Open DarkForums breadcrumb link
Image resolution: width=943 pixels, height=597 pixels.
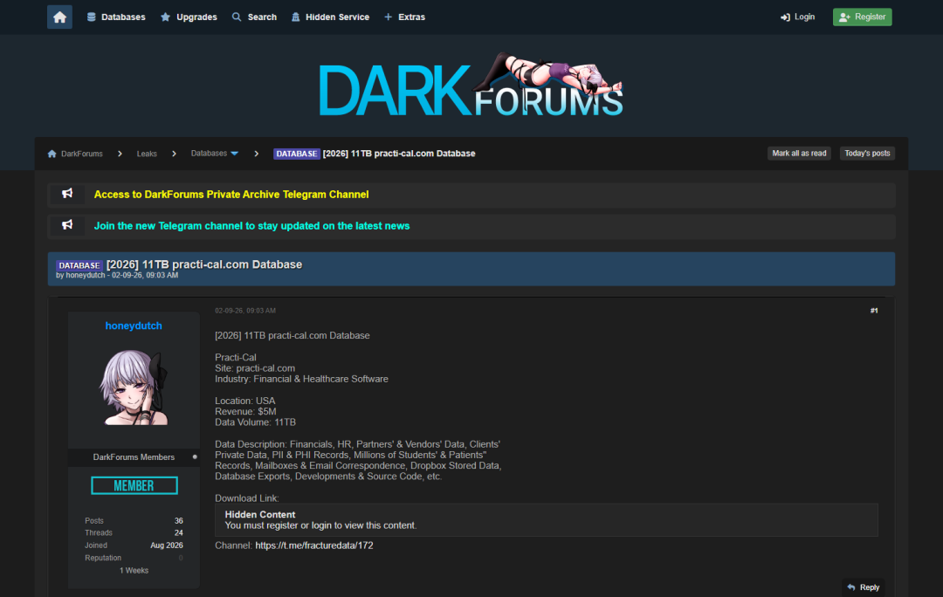click(x=82, y=154)
